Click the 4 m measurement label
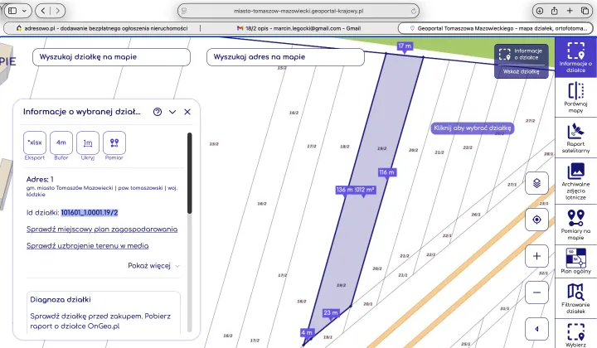The height and width of the screenshot is (348, 597). (307, 332)
